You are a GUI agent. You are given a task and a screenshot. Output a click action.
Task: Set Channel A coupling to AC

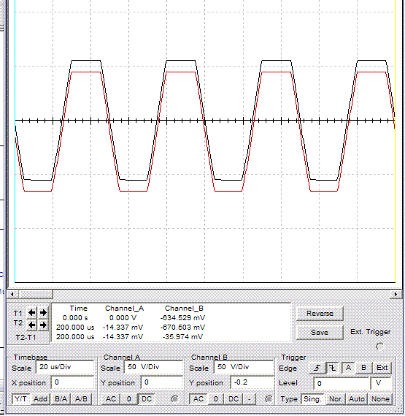click(111, 399)
